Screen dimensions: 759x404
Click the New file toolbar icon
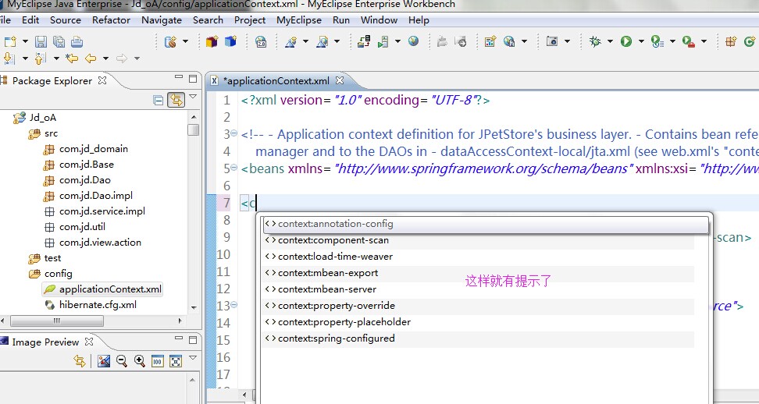click(x=11, y=41)
